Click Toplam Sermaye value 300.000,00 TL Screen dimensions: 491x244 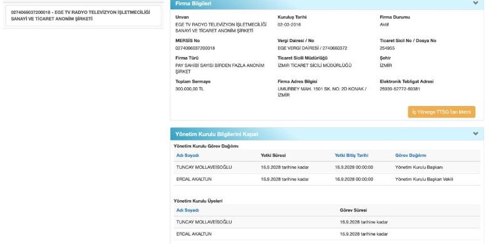pos(189,89)
